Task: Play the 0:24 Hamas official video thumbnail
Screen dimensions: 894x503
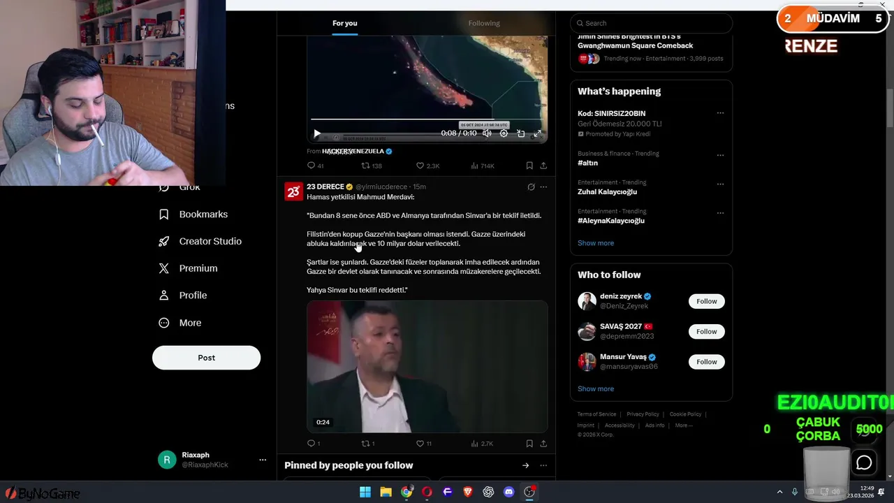Action: (x=427, y=367)
